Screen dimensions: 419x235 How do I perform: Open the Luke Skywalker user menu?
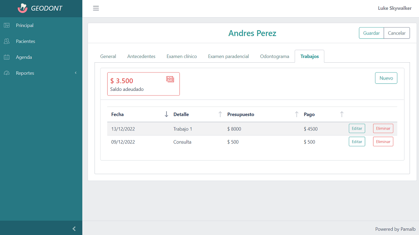(394, 8)
